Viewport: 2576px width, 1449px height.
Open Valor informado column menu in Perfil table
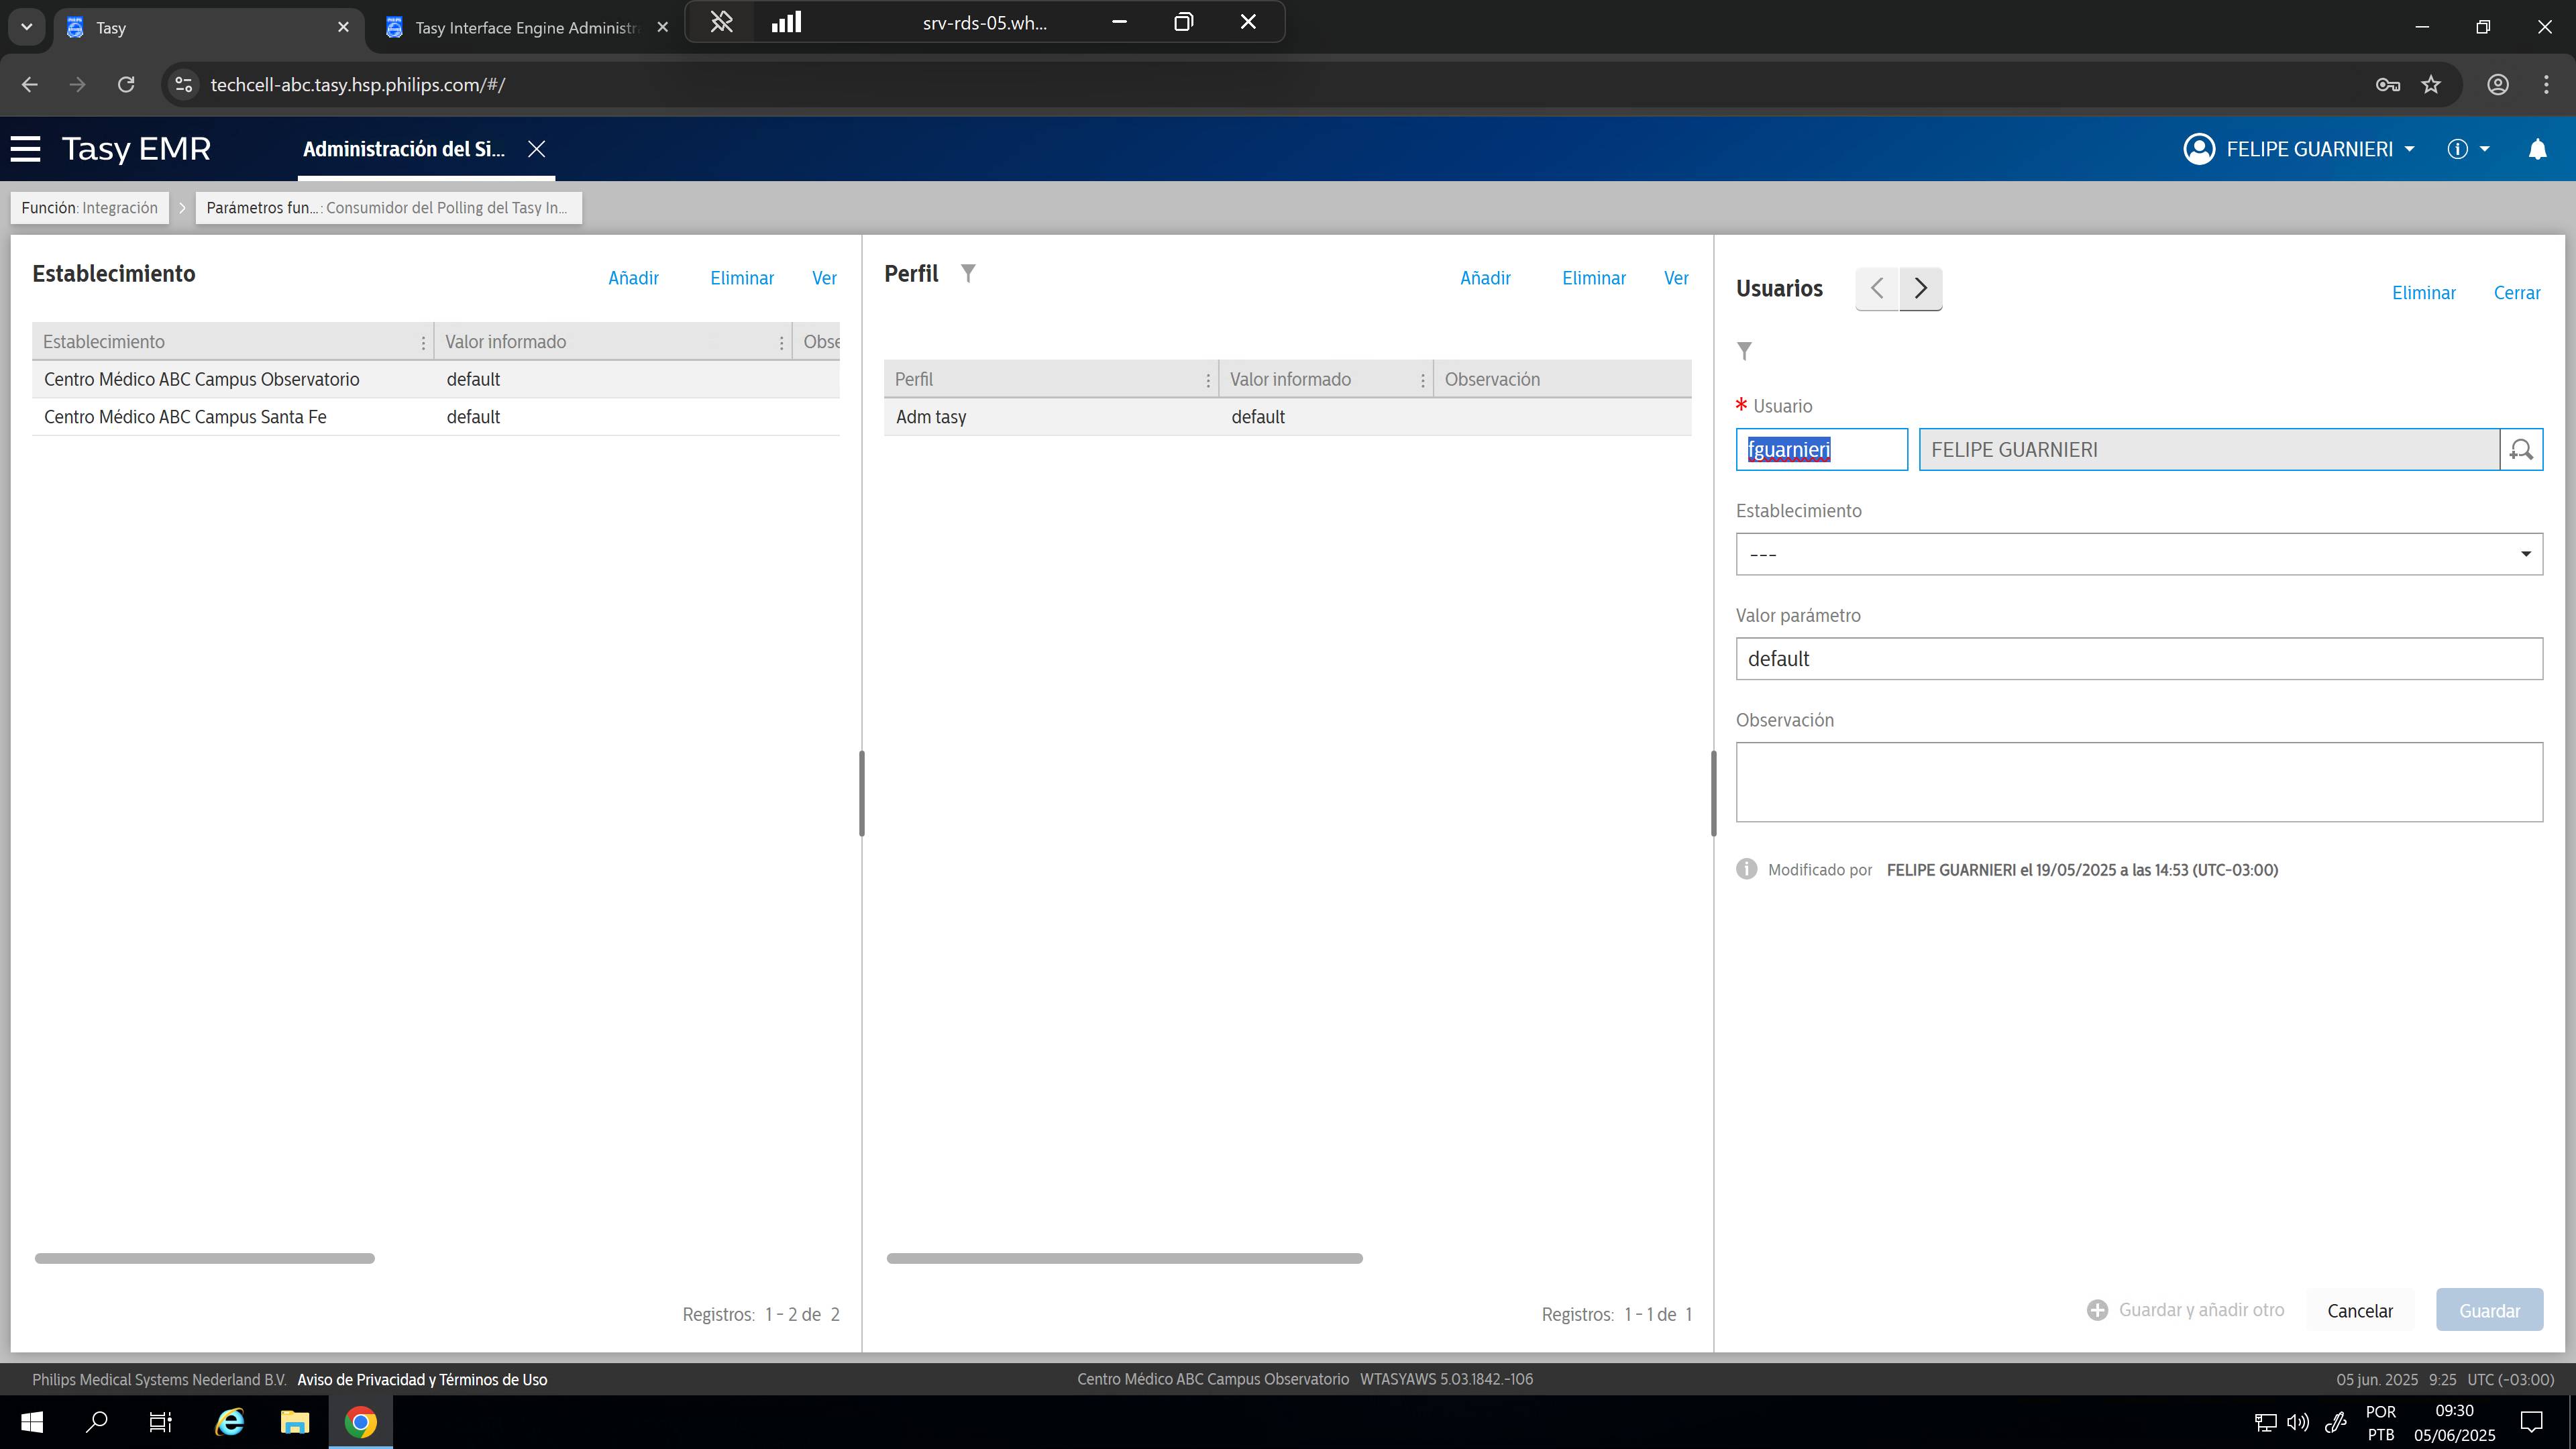(x=1423, y=381)
